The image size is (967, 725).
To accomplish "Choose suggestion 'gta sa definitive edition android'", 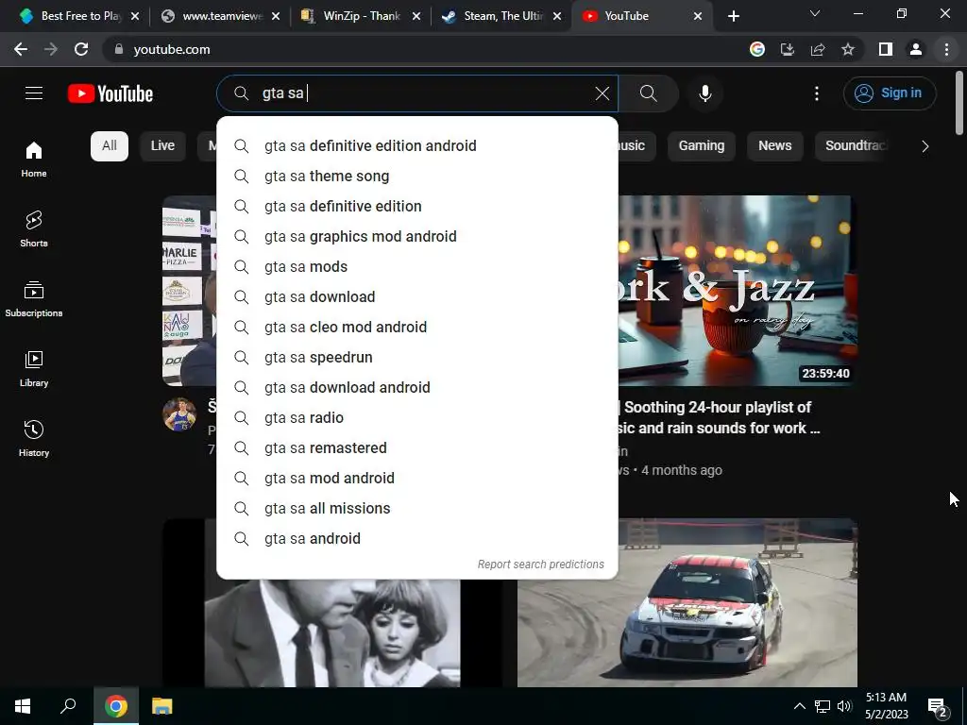I will pyautogui.click(x=417, y=146).
